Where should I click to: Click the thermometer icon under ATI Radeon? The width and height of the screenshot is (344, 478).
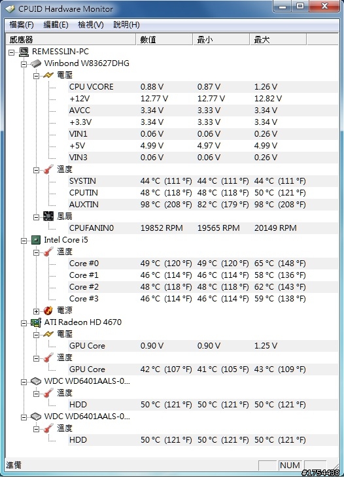click(x=48, y=358)
